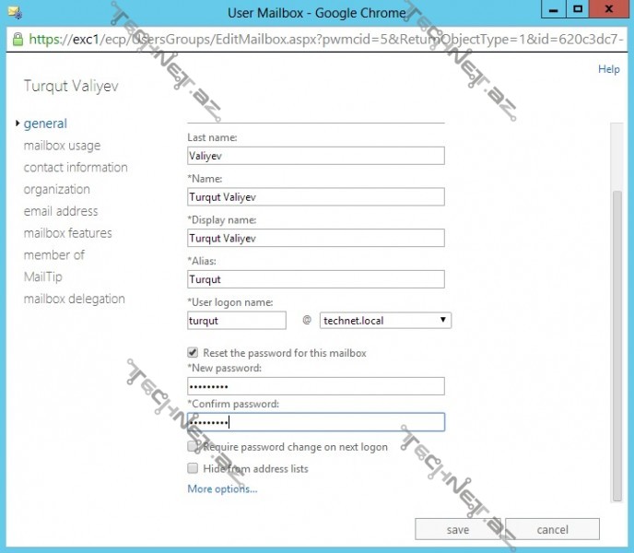Click the window icon in title bar

[14, 12]
